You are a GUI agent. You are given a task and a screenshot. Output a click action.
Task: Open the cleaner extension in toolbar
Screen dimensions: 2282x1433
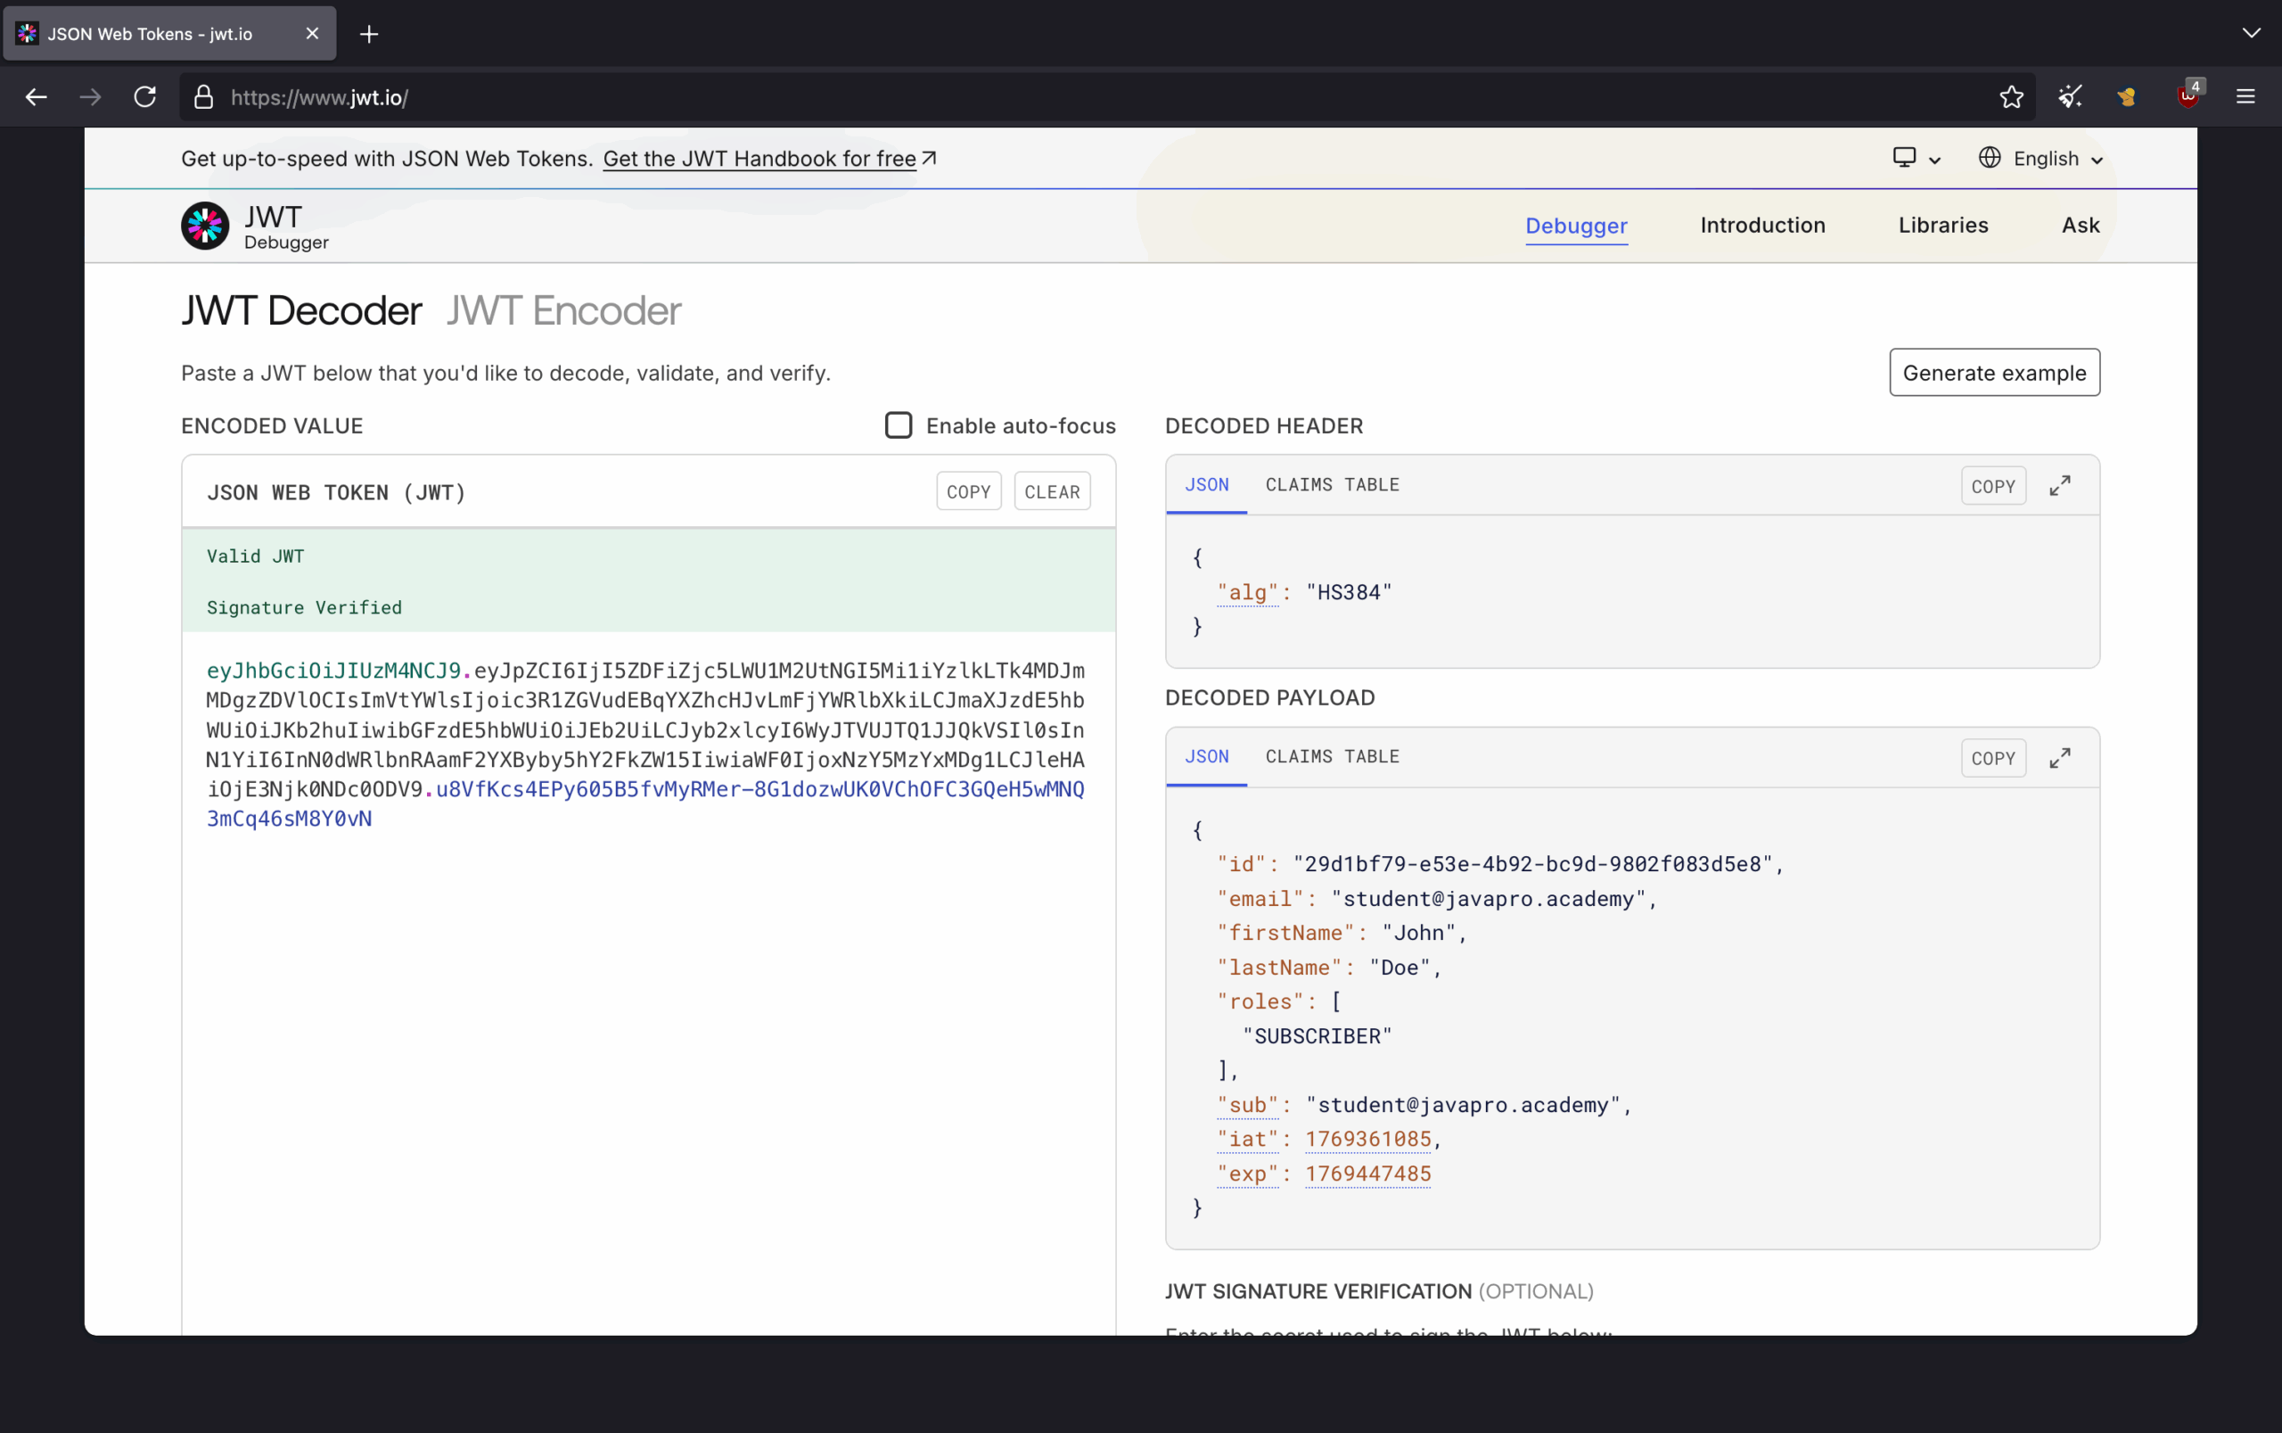pos(2069,95)
